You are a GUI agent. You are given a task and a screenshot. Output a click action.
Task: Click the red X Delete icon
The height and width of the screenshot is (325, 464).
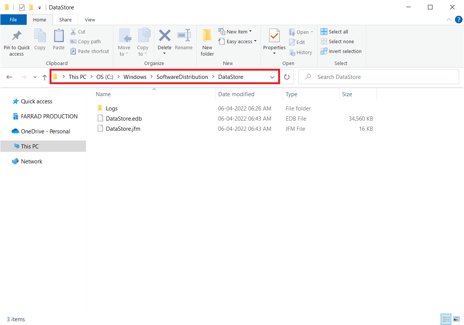tap(164, 36)
